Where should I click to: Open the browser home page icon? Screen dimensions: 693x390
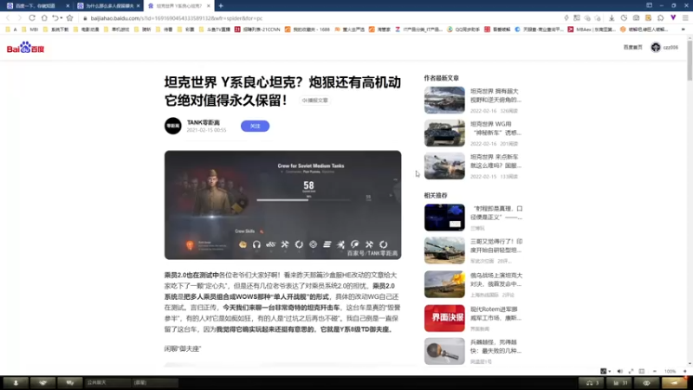[x=44, y=18]
